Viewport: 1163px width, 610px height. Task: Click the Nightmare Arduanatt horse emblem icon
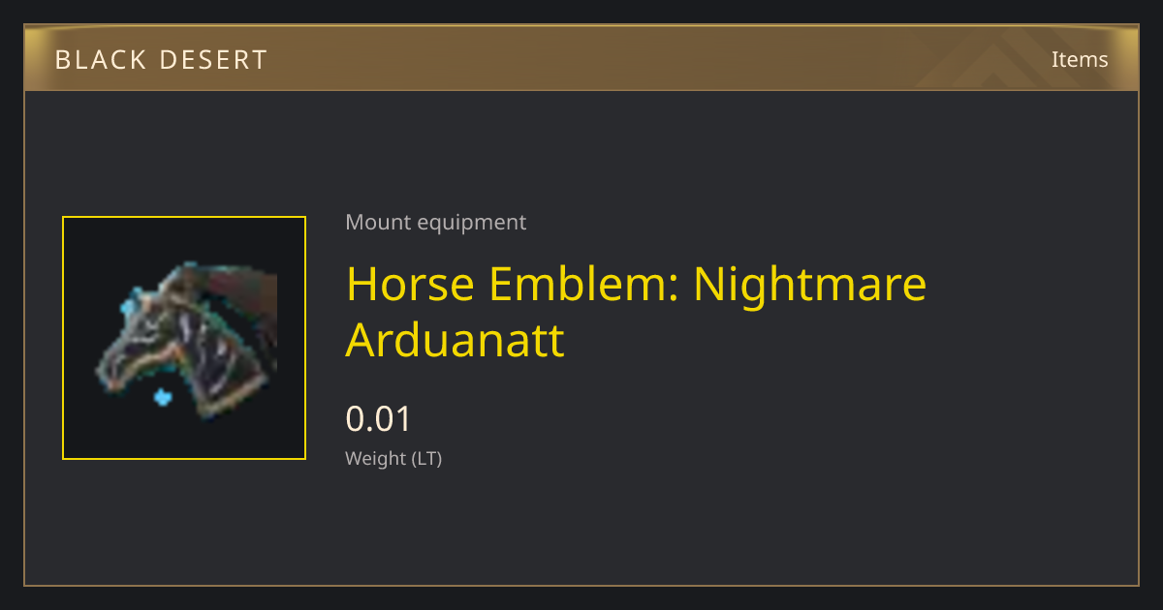184,338
